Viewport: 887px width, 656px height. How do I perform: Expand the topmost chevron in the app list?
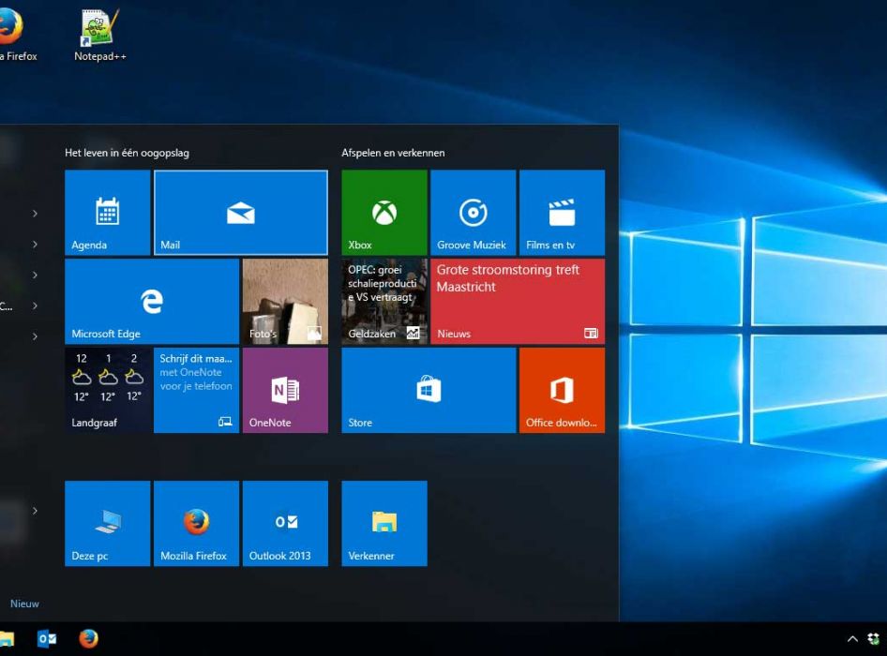pos(35,214)
